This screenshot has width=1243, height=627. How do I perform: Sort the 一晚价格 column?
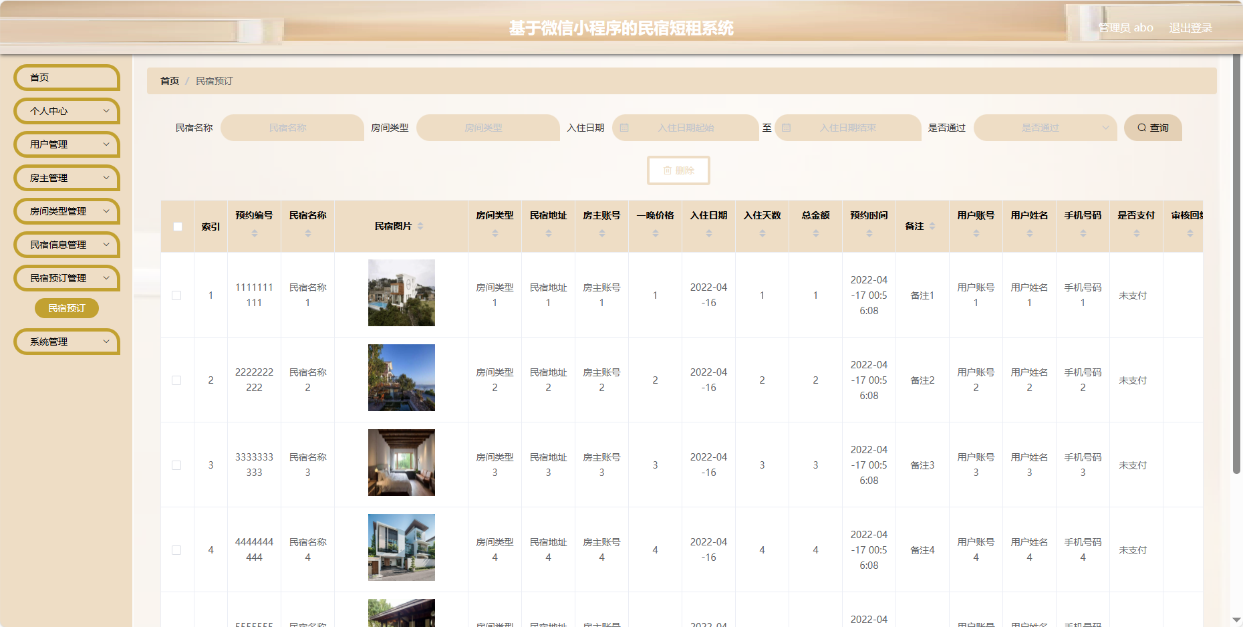coord(655,233)
